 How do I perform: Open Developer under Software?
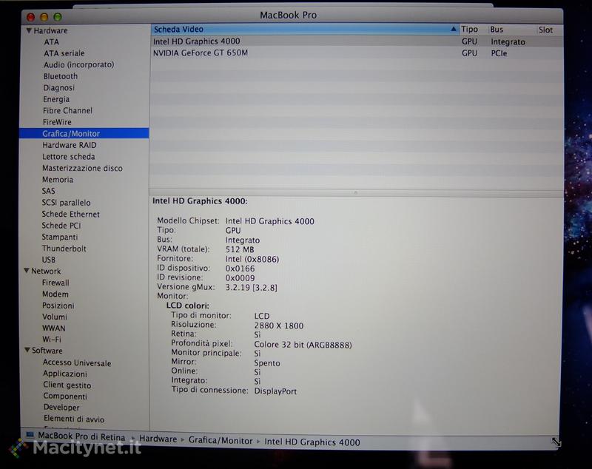point(61,407)
